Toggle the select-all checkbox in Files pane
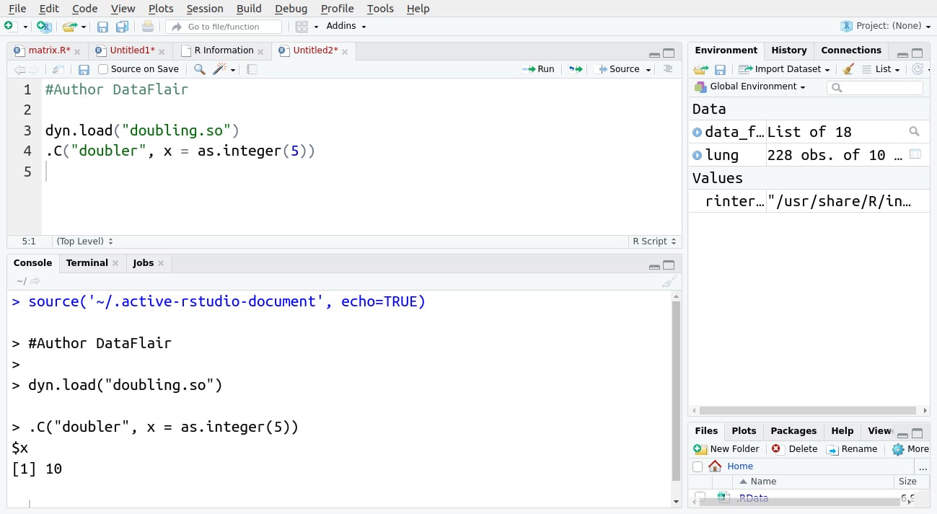 (698, 466)
